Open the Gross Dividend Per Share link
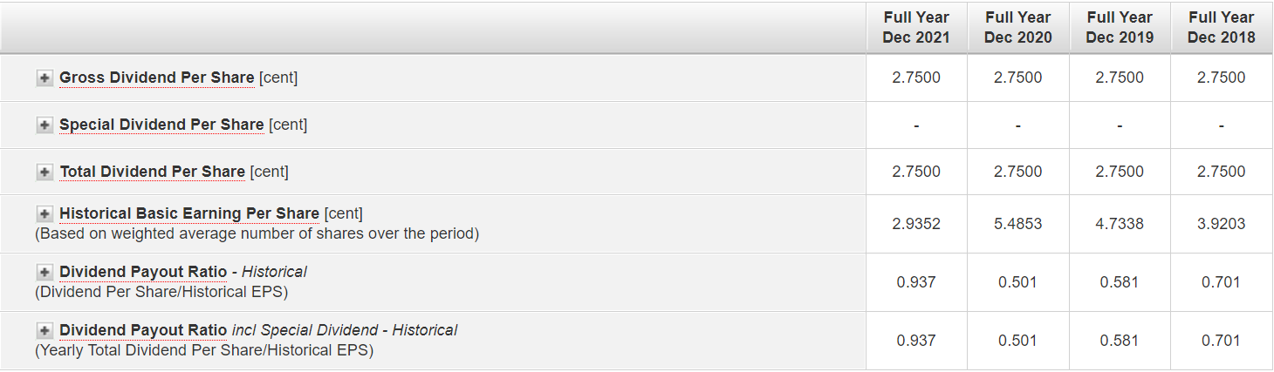The width and height of the screenshot is (1274, 372). 157,78
